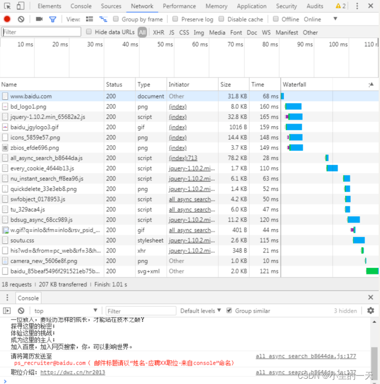Open the http://dwz.cn/hr2013 link
Image resolution: width=380 pixels, height=384 pixels.
pyautogui.click(x=73, y=372)
